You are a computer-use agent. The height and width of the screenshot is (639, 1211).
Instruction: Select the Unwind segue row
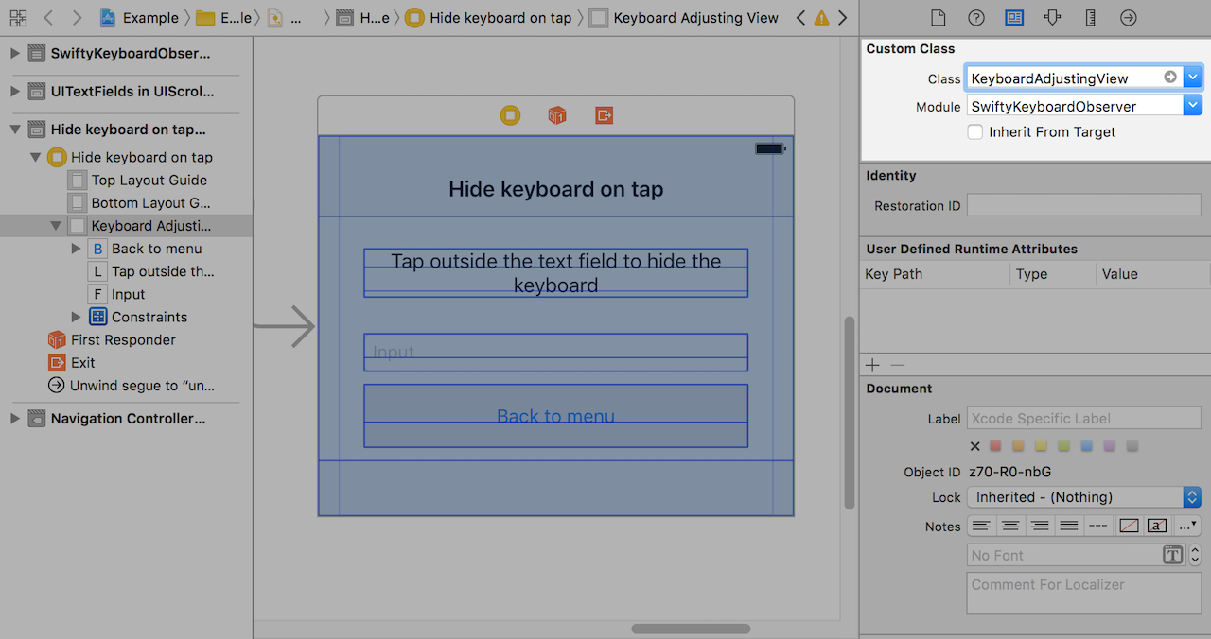[x=131, y=386]
